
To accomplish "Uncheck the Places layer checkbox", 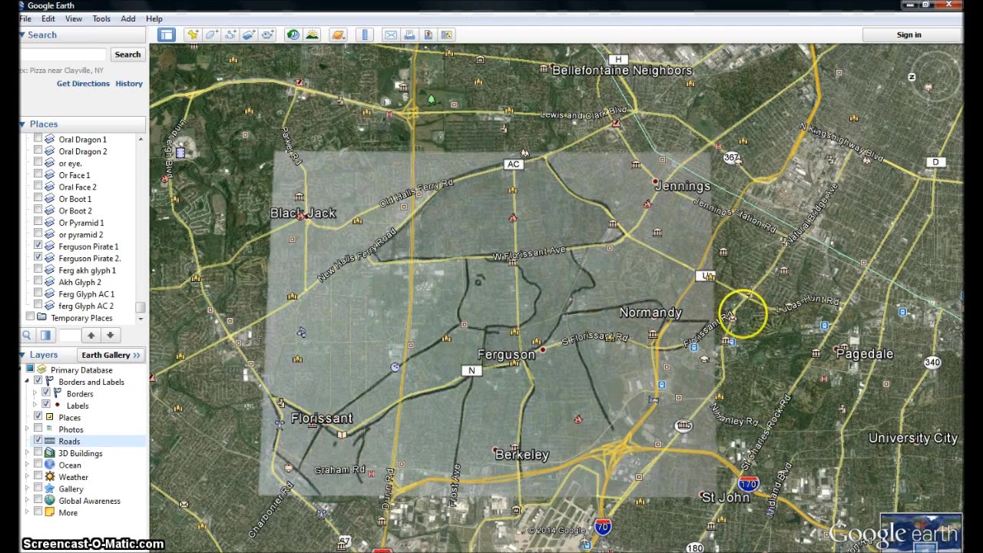I will coord(38,417).
